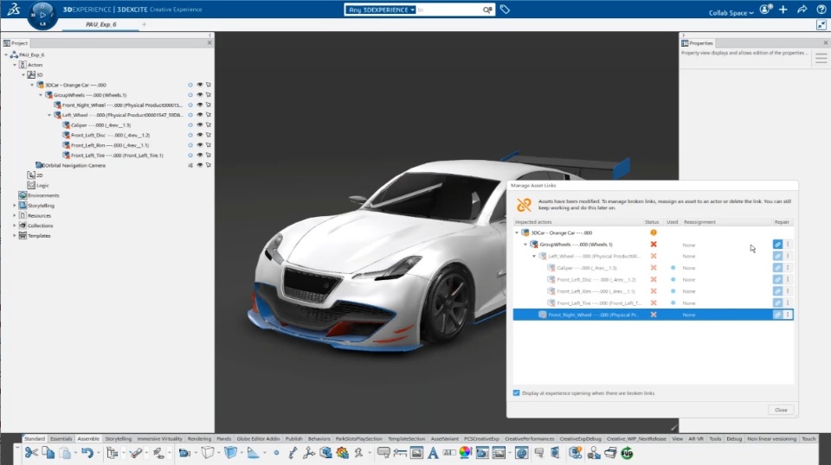This screenshot has height=465, width=831.
Task: Click the tag icon beside search box
Action: tap(505, 10)
